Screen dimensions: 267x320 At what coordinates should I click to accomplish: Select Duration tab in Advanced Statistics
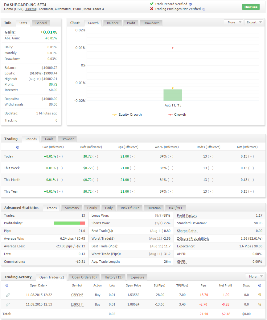click(154, 208)
